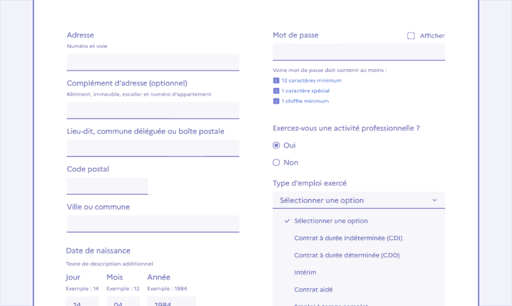Viewport: 512px width, 306px height.
Task: Select the Intérim option
Action: pos(305,273)
